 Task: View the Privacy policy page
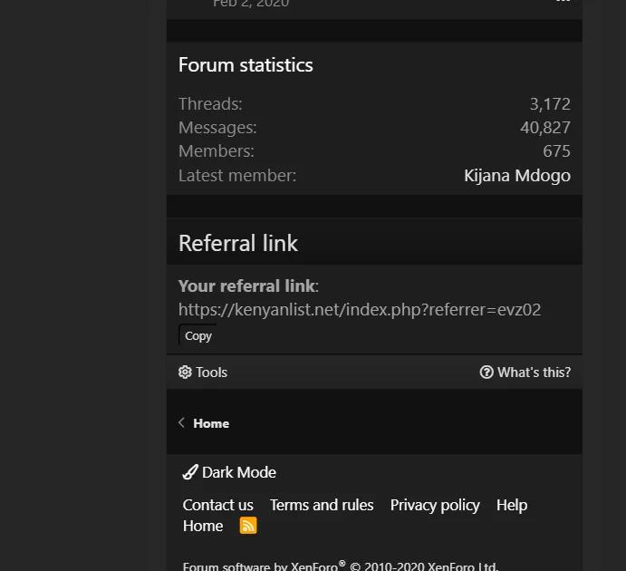pos(435,505)
